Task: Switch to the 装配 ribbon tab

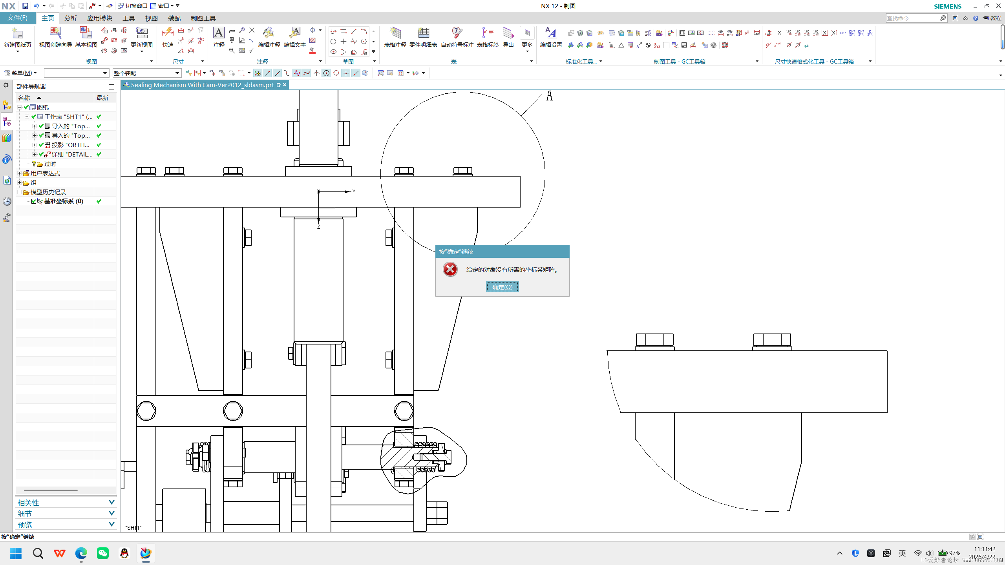Action: click(174, 18)
